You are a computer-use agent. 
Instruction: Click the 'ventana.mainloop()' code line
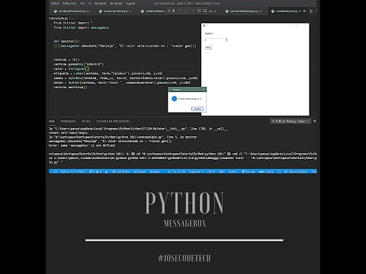coord(70,87)
